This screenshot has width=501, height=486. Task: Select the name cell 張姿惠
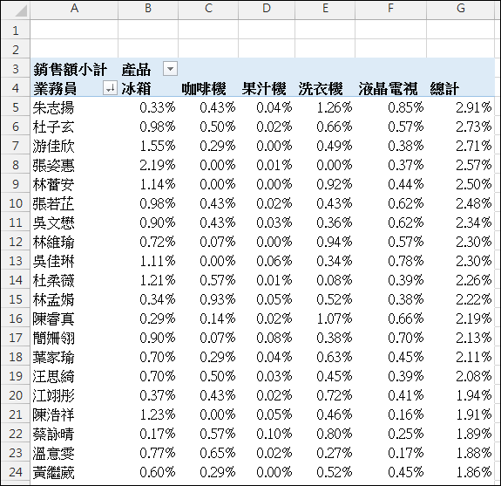(x=74, y=165)
